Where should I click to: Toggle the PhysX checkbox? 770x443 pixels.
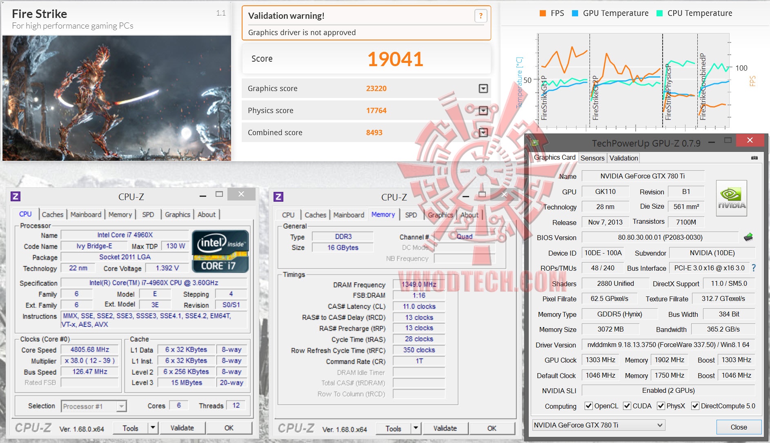click(x=661, y=406)
